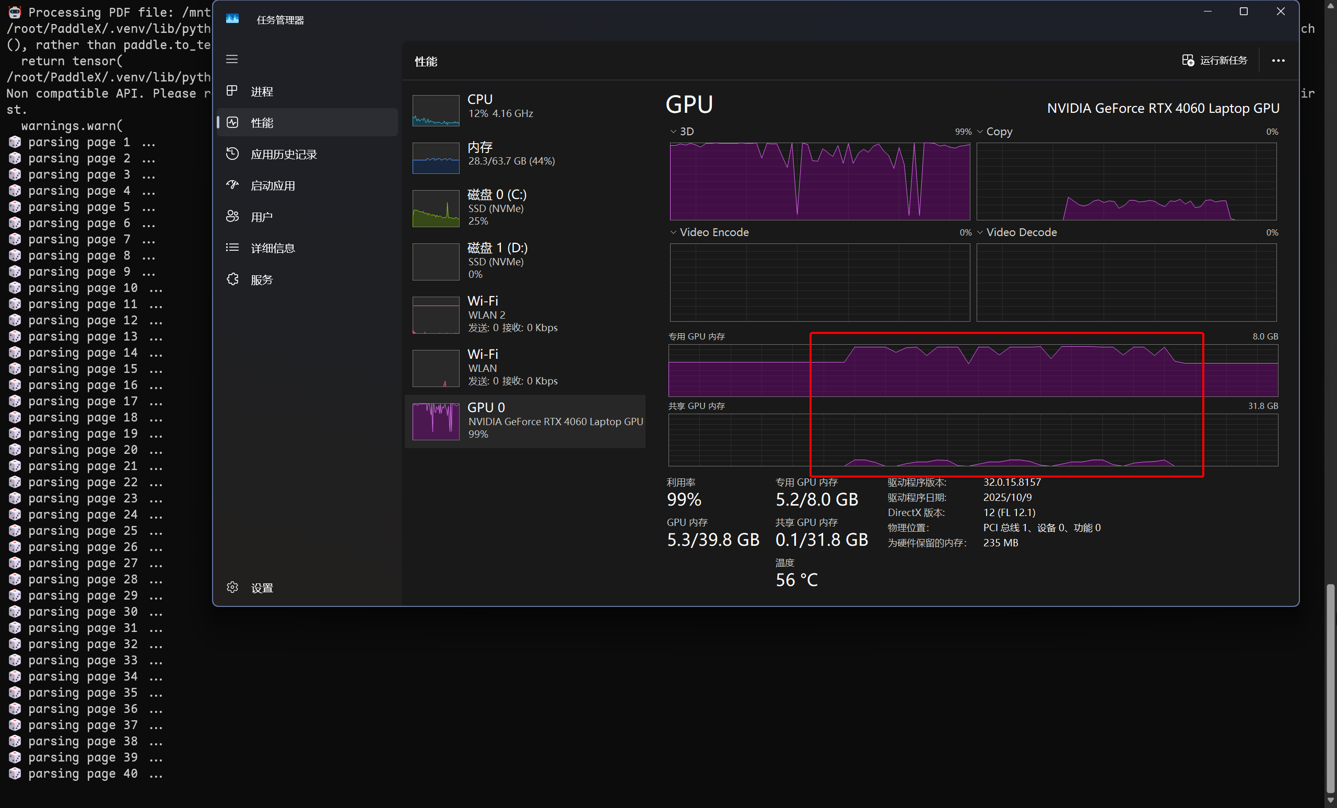Click the 服务 services puzzle icon
The width and height of the screenshot is (1337, 808).
coord(232,279)
